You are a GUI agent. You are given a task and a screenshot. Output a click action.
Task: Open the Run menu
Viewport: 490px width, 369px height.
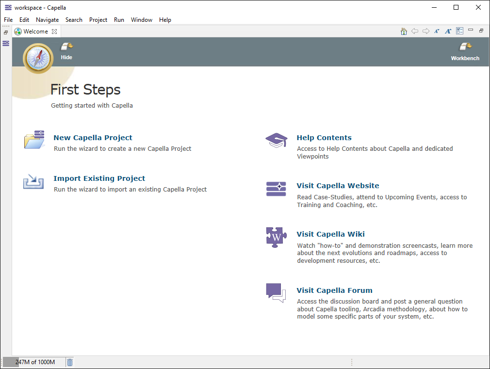tap(119, 20)
